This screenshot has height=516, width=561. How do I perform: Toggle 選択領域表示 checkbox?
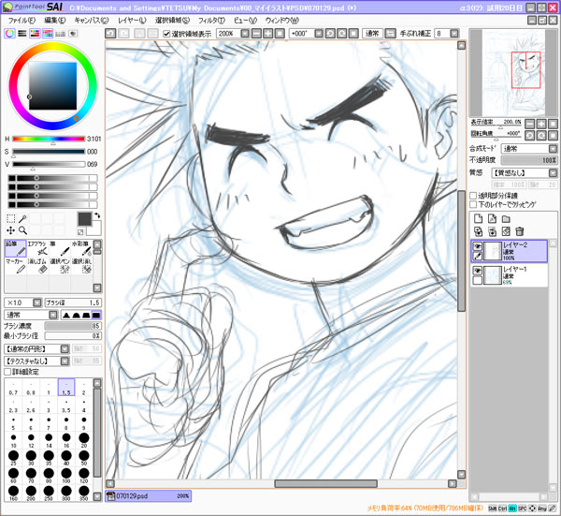pyautogui.click(x=166, y=34)
